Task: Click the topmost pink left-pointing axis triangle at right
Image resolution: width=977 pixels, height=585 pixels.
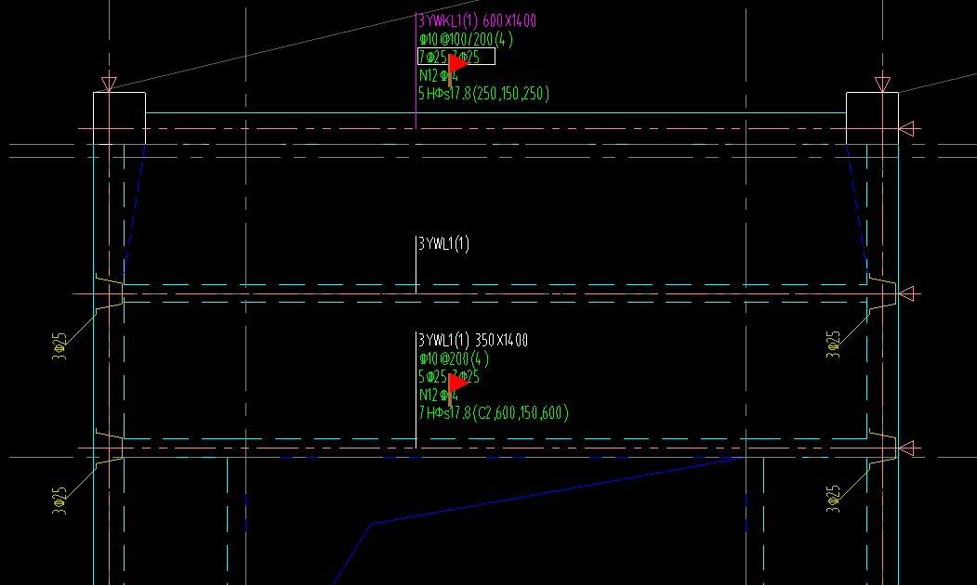Action: [906, 129]
